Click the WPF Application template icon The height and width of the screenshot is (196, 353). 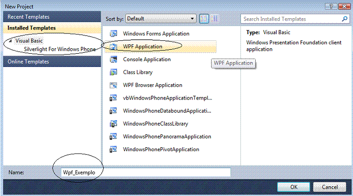(x=113, y=46)
